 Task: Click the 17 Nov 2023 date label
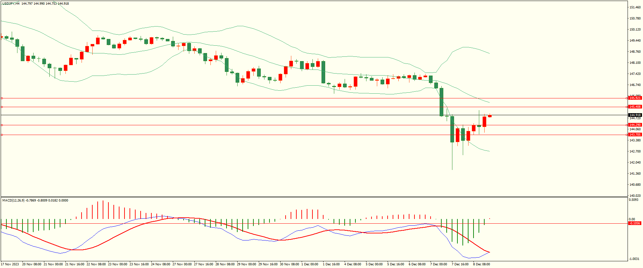click(x=10, y=264)
